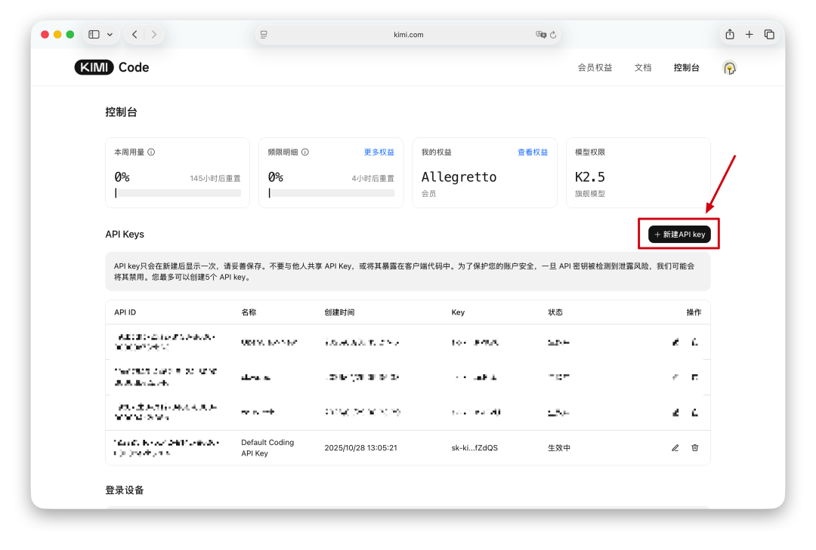Open a new tab with the plus icon
The height and width of the screenshot is (550, 816).
pyautogui.click(x=749, y=34)
